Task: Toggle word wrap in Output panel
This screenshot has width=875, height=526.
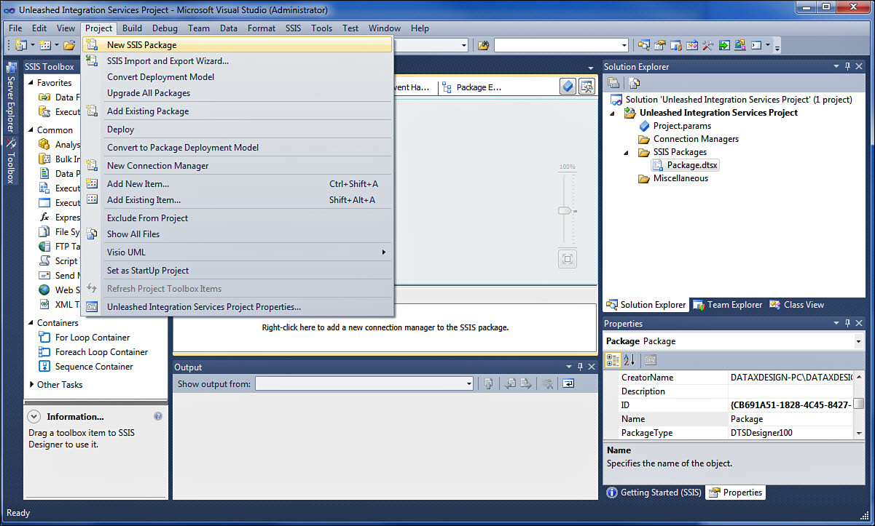Action: (568, 383)
